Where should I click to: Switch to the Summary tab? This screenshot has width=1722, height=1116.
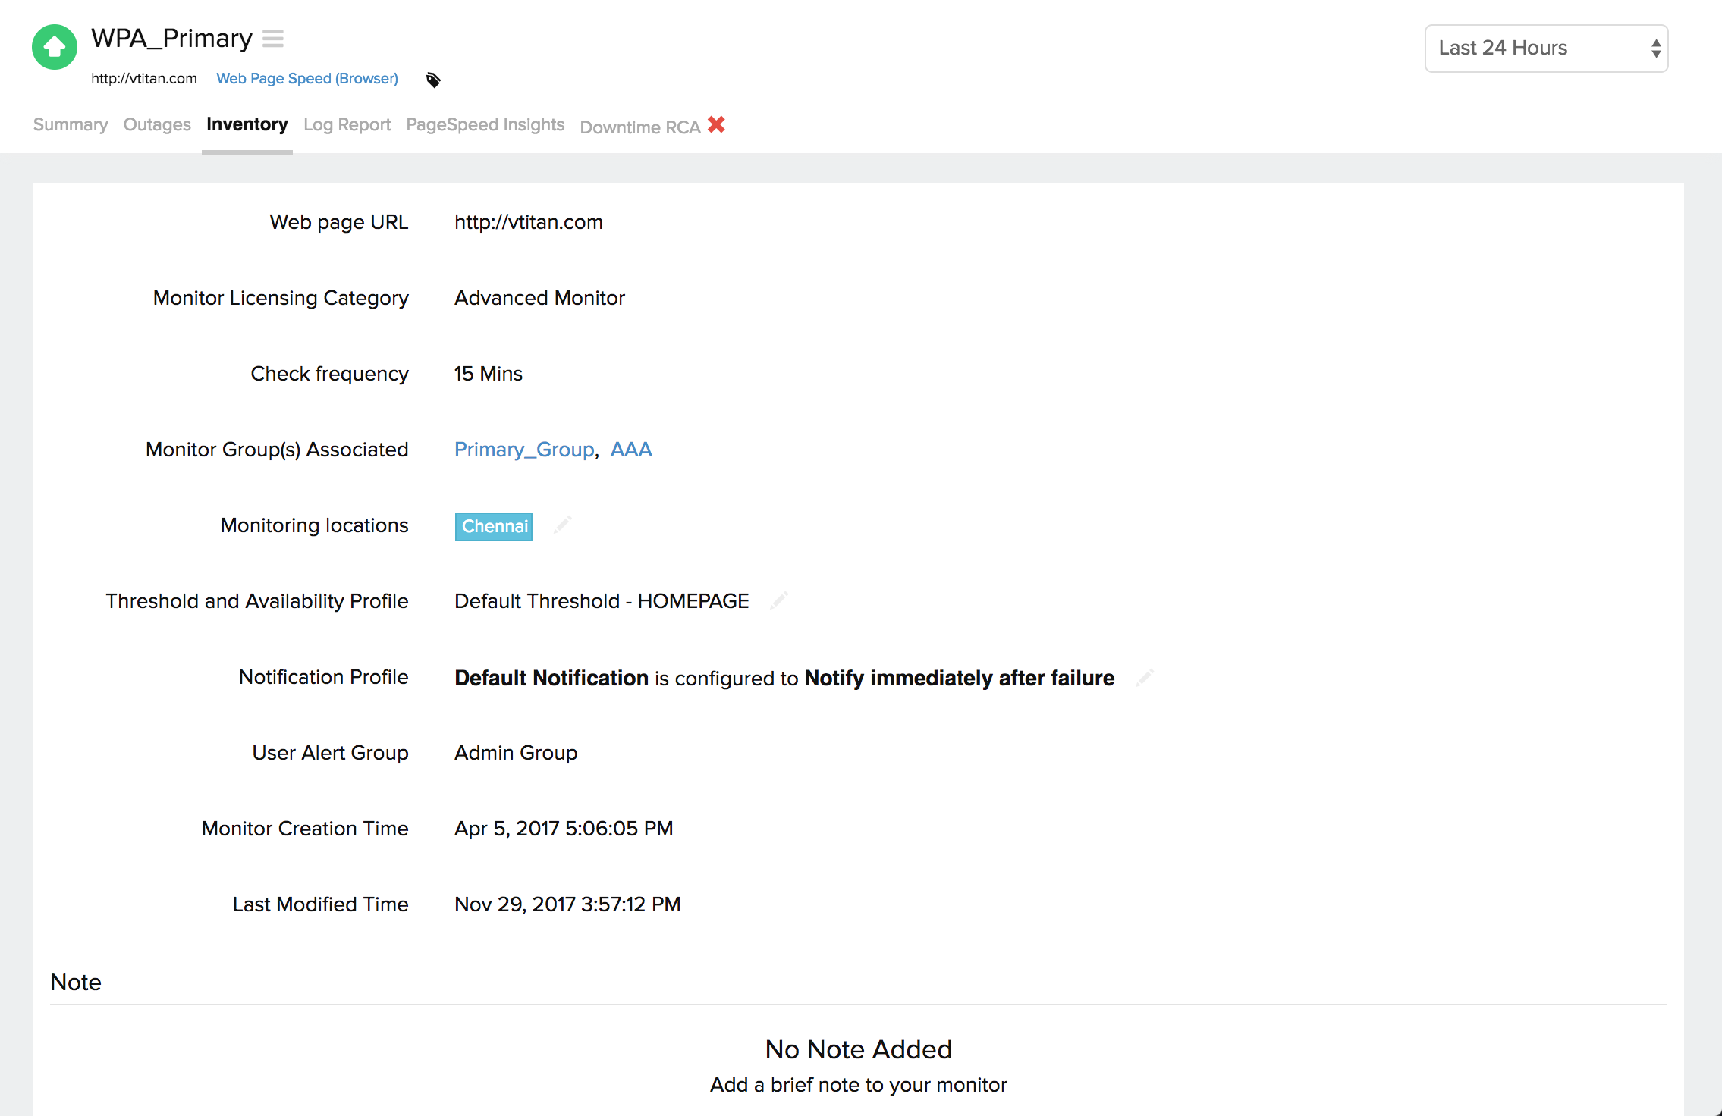tap(70, 124)
